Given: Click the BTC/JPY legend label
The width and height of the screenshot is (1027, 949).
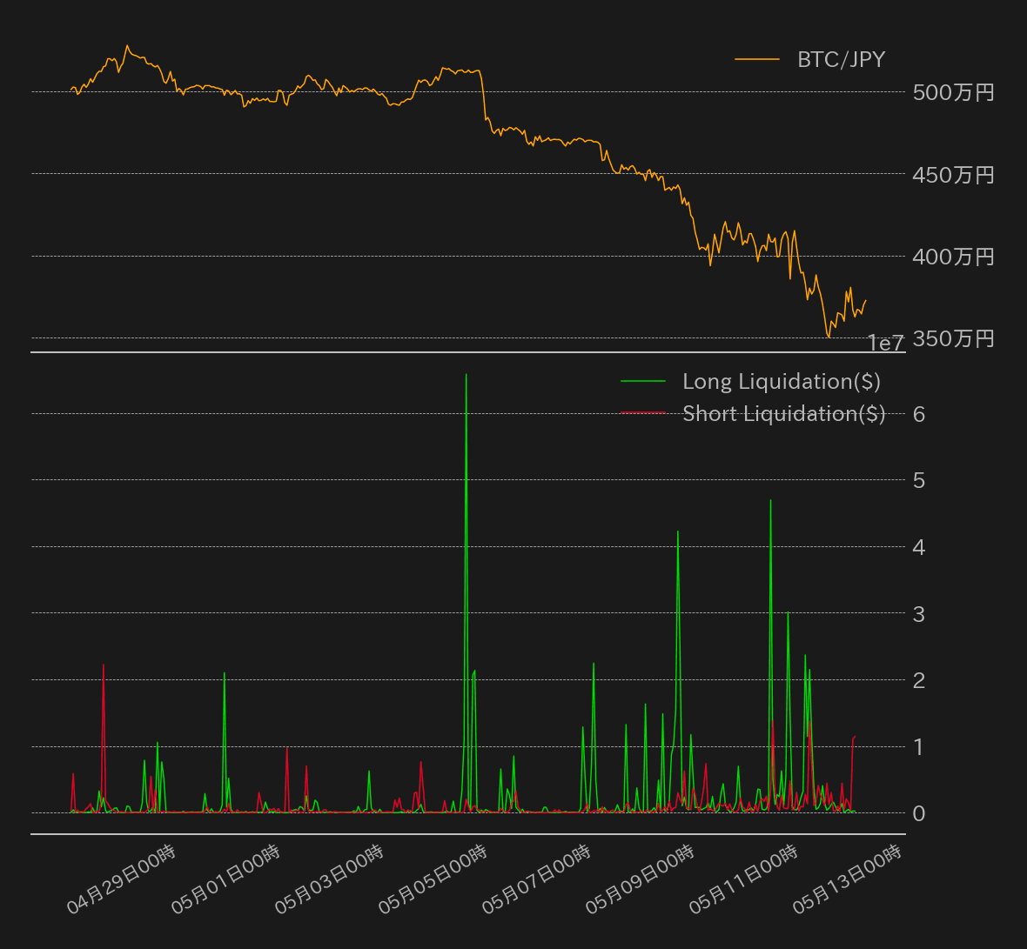Looking at the screenshot, I should click(841, 59).
